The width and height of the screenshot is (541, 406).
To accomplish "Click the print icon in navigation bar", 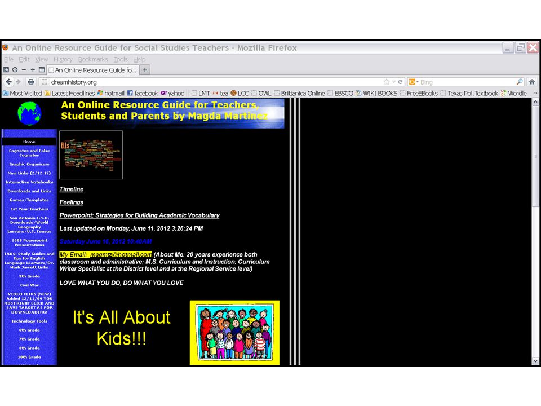I will [31, 82].
